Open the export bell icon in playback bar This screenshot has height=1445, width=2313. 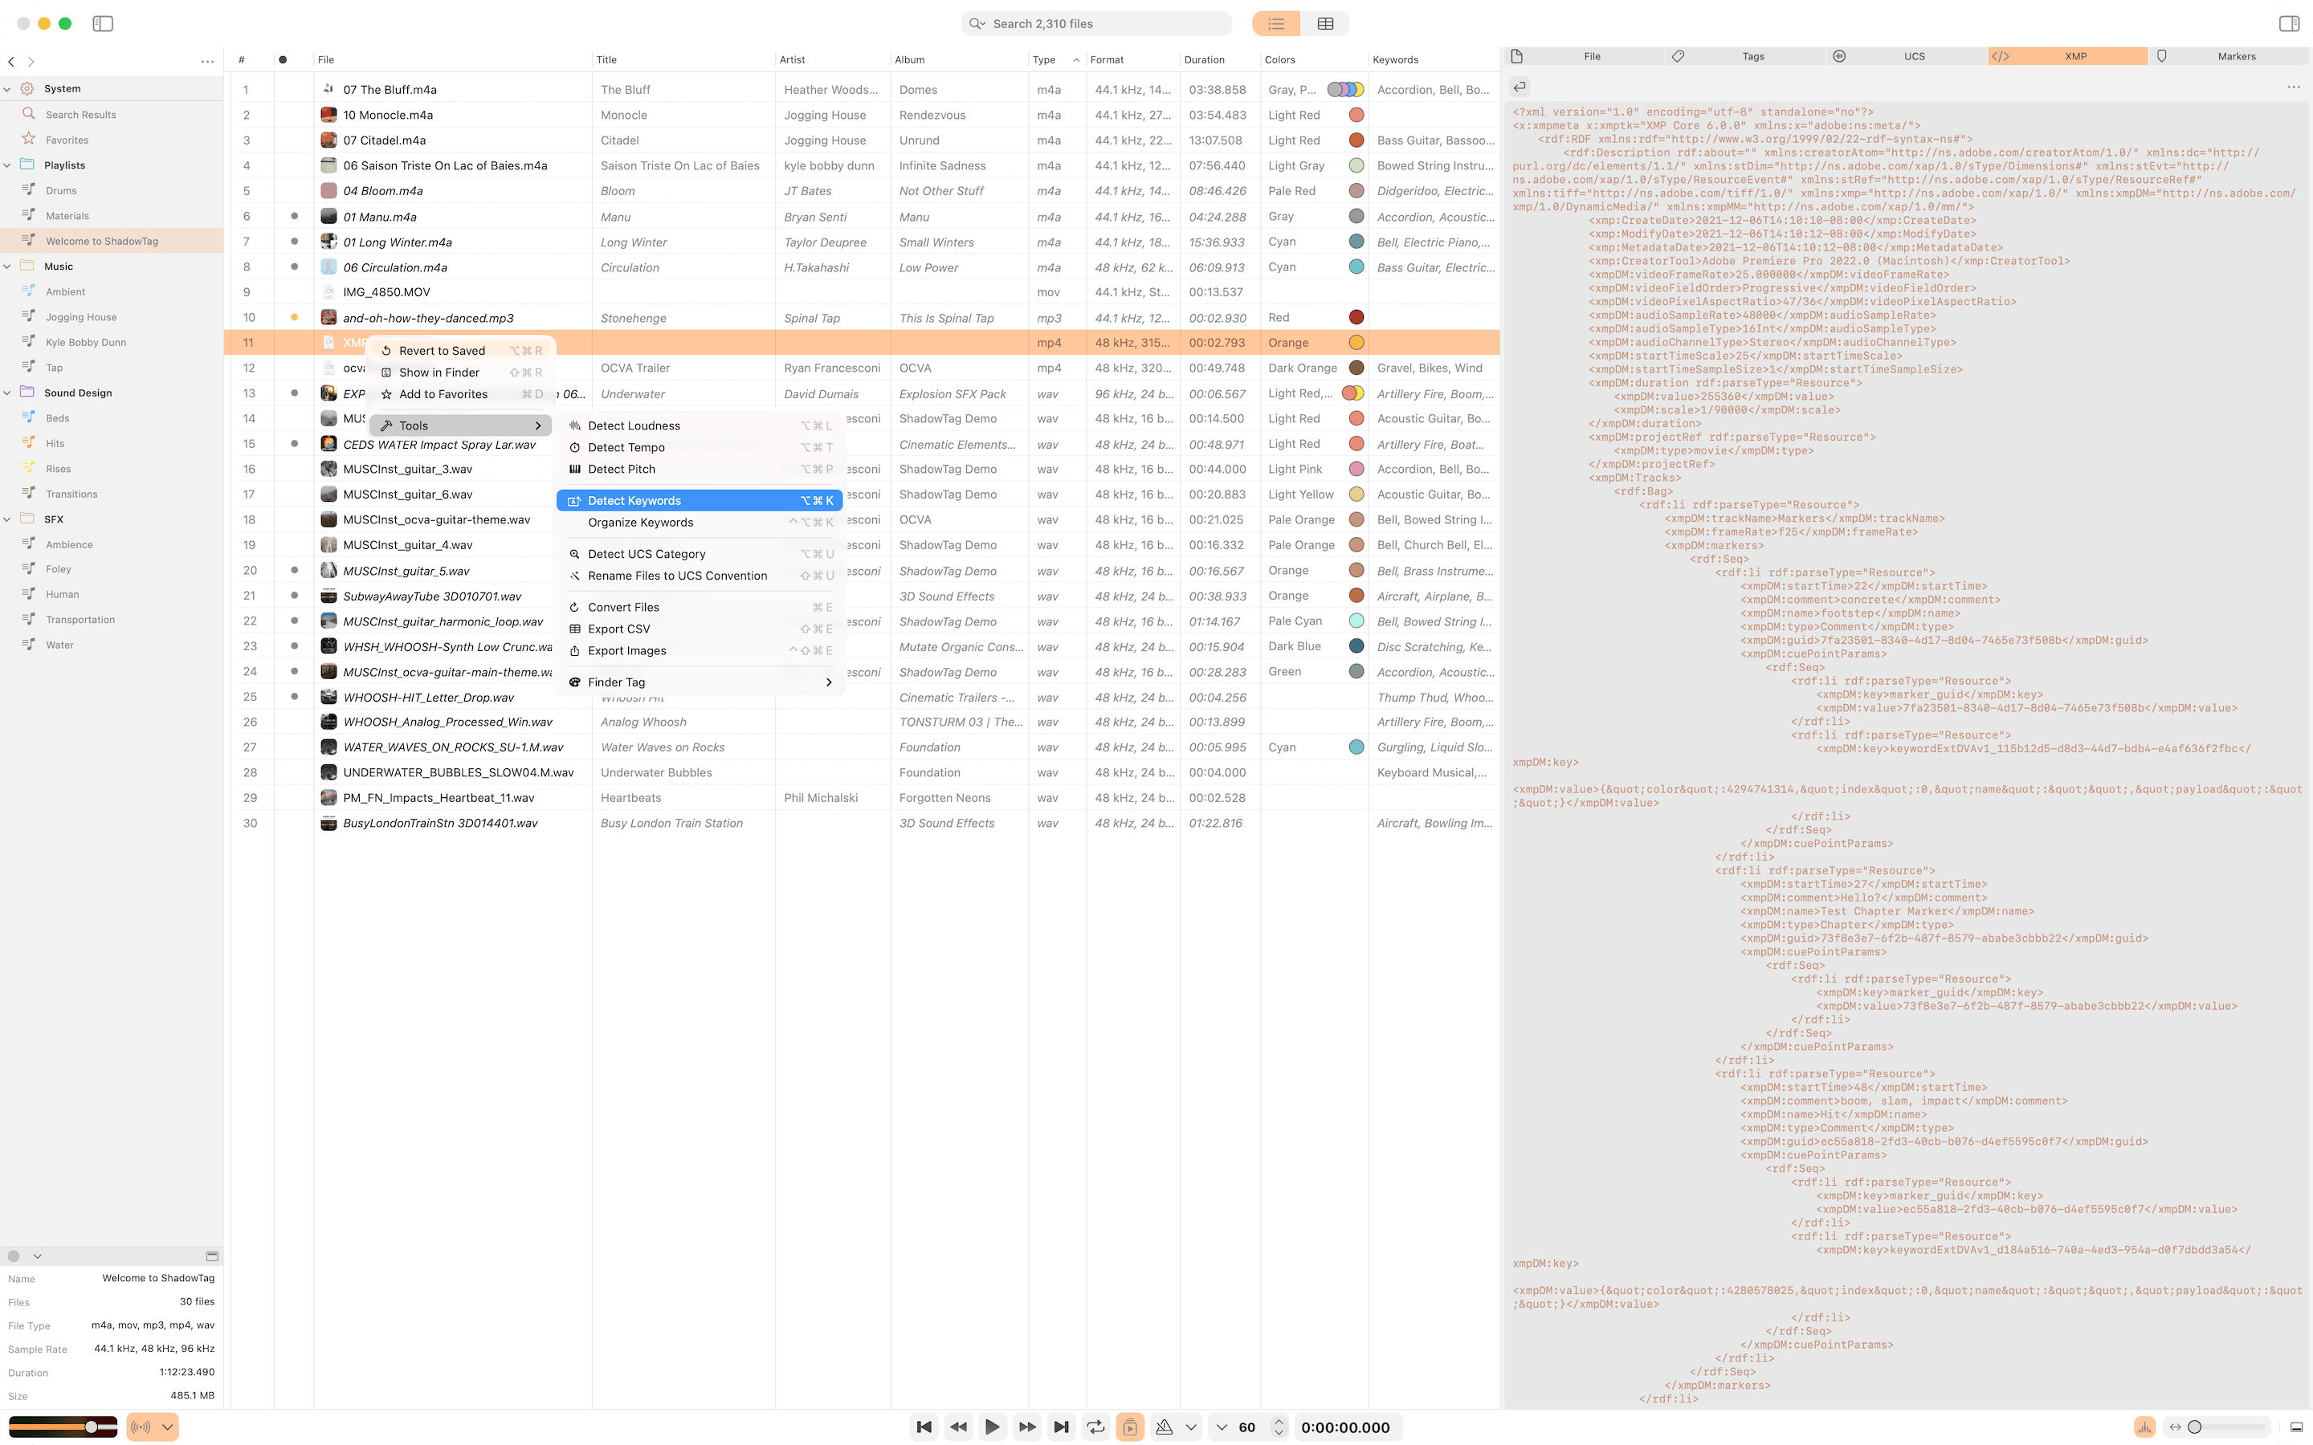coord(1165,1426)
